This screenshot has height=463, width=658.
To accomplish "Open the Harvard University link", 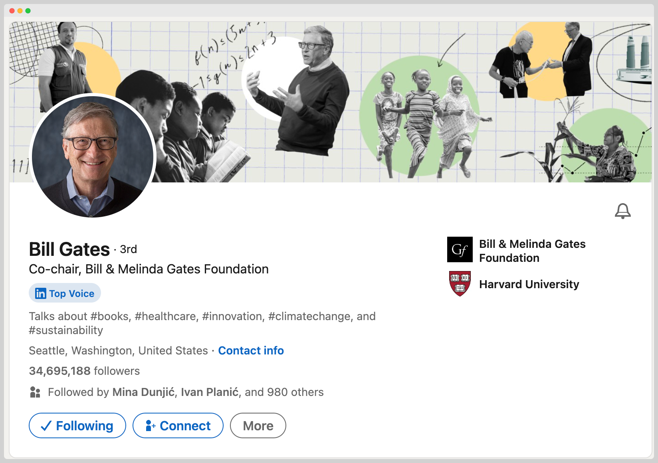I will (x=529, y=284).
